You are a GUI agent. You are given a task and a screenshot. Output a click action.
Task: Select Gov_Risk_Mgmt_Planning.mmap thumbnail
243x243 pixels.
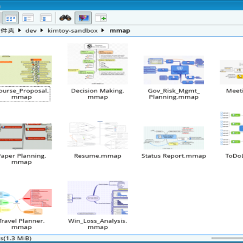pyautogui.click(x=174, y=70)
